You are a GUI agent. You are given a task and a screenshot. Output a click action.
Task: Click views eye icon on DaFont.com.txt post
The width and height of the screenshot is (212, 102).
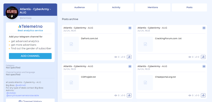pyautogui.click(x=116, y=57)
